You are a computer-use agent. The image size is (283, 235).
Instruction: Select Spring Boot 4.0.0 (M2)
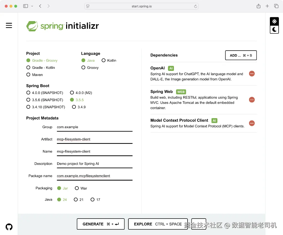[81, 93]
